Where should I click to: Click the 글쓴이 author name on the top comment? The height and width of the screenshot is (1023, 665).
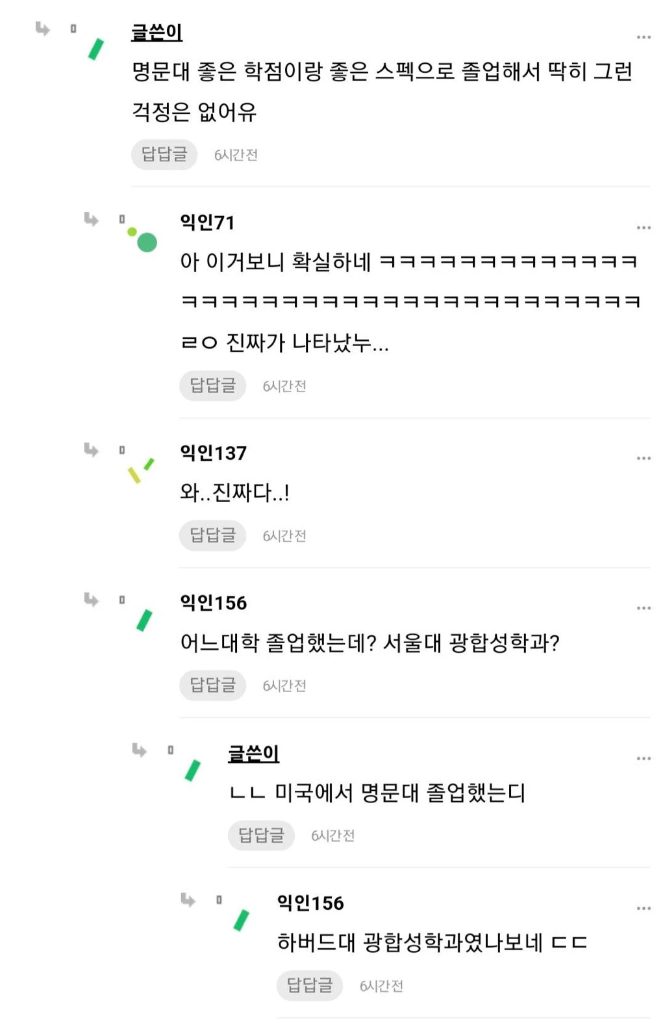coord(157,33)
